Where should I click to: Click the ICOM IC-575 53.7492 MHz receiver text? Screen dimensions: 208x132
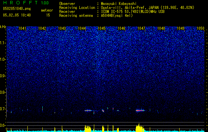133,12
